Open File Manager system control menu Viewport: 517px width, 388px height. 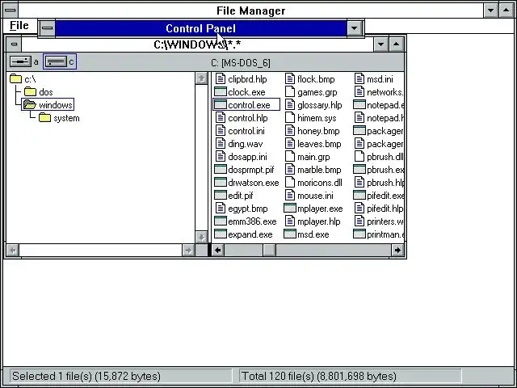(11, 10)
